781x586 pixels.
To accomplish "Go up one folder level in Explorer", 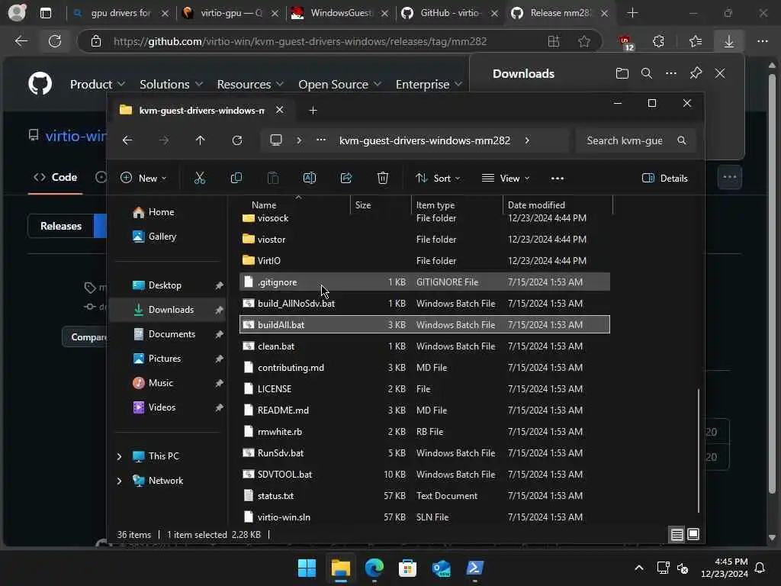I will [x=201, y=140].
